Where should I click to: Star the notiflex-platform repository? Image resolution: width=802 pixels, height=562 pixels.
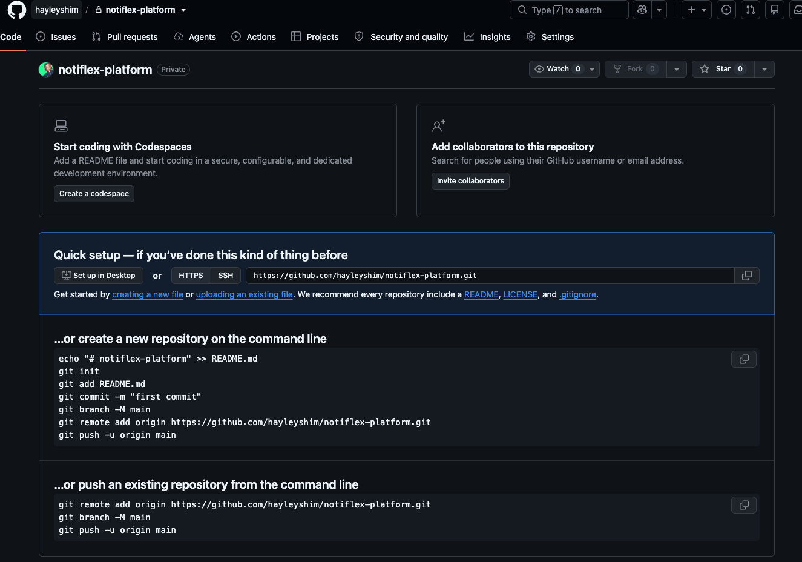(x=723, y=69)
